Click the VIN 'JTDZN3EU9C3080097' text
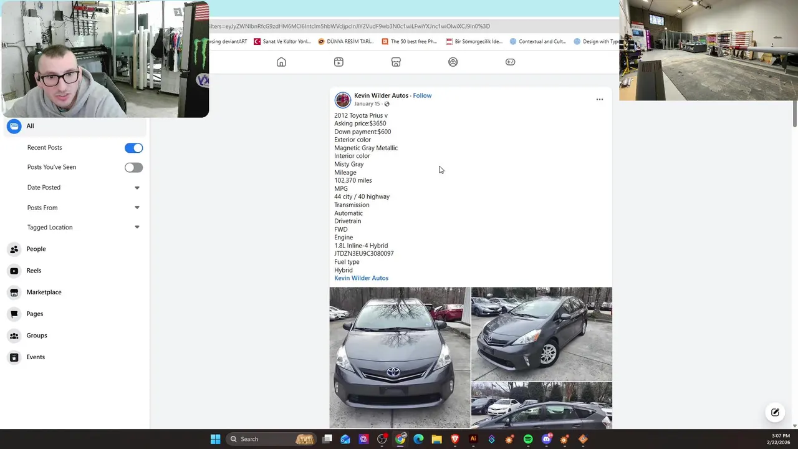The image size is (798, 449). [364, 254]
